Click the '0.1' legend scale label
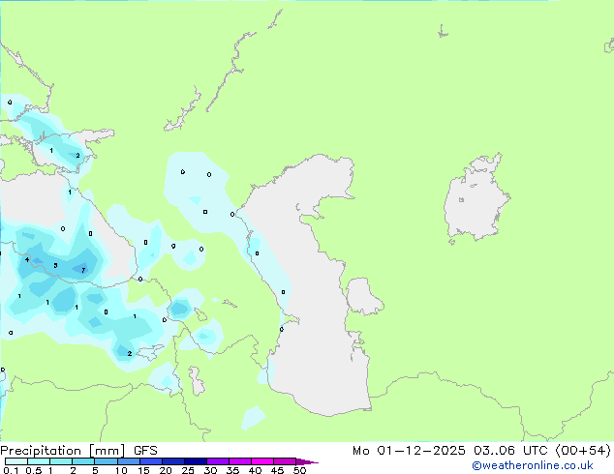 11,470
